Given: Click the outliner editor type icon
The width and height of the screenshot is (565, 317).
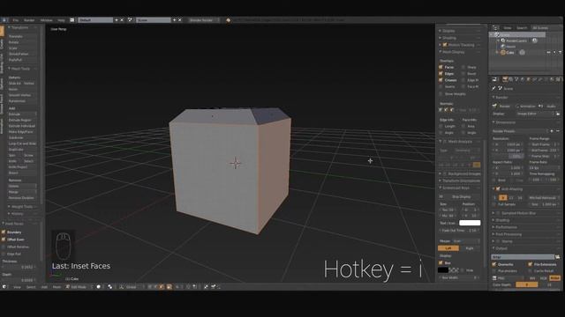Looking at the screenshot, I should click(x=495, y=27).
